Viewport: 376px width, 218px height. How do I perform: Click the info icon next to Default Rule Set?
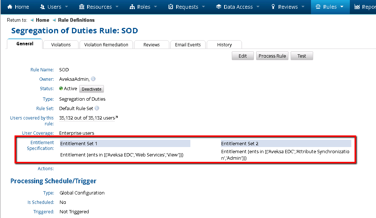pos(97,108)
